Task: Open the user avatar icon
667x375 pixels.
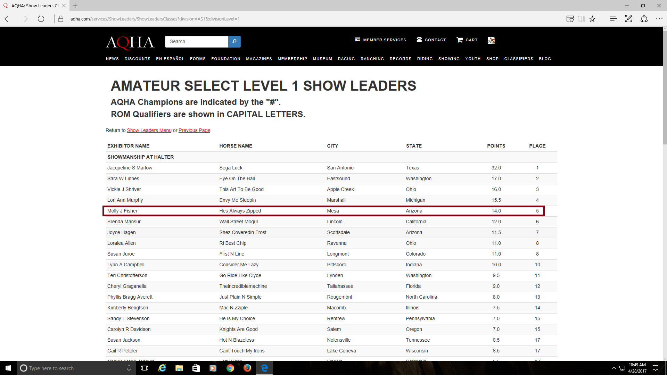Action: click(x=492, y=40)
